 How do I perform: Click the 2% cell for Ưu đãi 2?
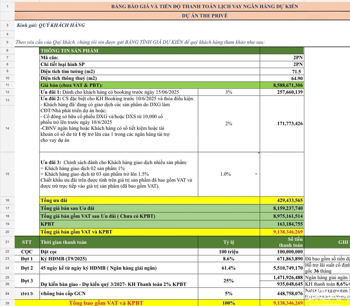[228, 124]
